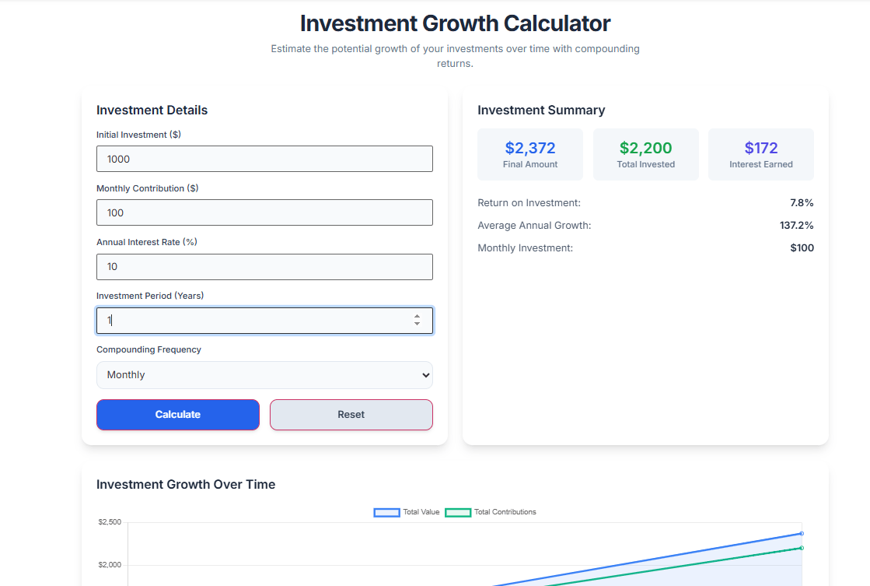870x586 pixels.
Task: Open the Compounding Frequency dropdown
Action: [x=264, y=374]
